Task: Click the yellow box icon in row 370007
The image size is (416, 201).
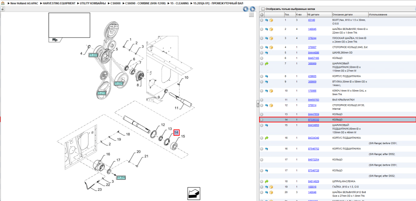Action: pos(271,47)
